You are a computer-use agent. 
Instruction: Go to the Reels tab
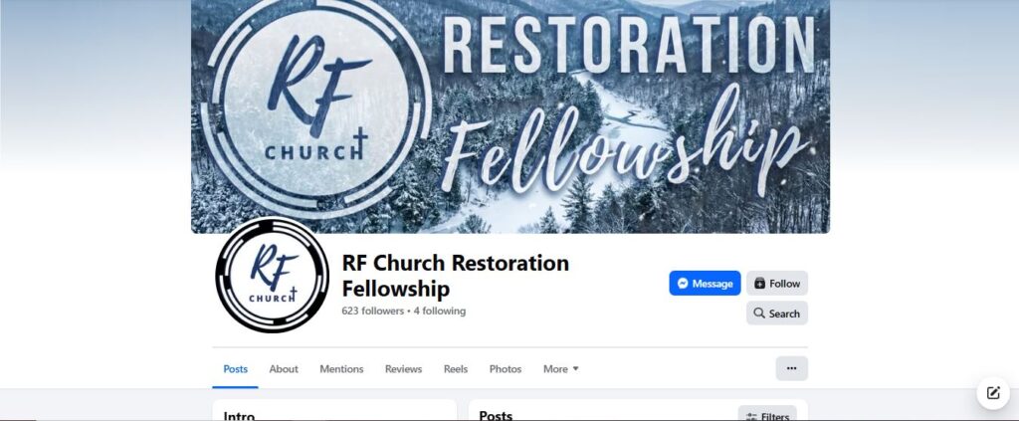pyautogui.click(x=456, y=369)
